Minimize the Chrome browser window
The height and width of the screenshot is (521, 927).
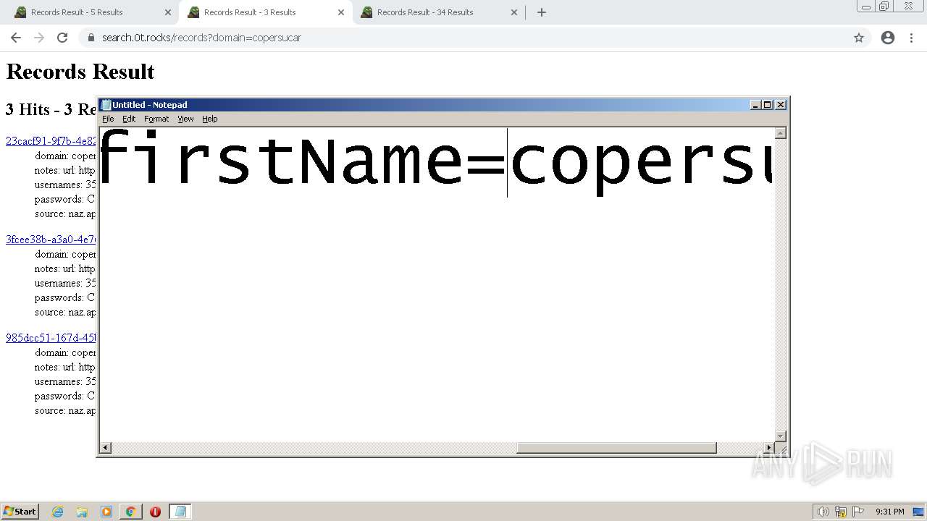click(x=866, y=7)
